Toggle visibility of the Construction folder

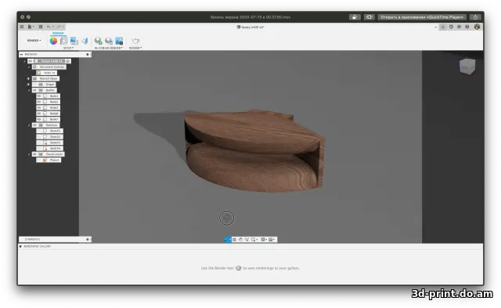pos(34,154)
